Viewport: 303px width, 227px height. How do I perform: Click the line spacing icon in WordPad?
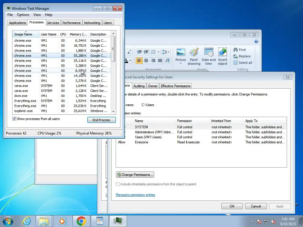coord(164,52)
